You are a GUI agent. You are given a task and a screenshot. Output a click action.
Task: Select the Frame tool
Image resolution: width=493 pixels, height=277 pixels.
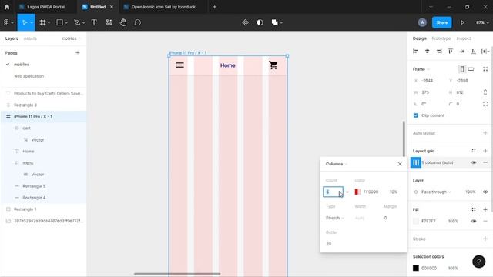coord(43,22)
